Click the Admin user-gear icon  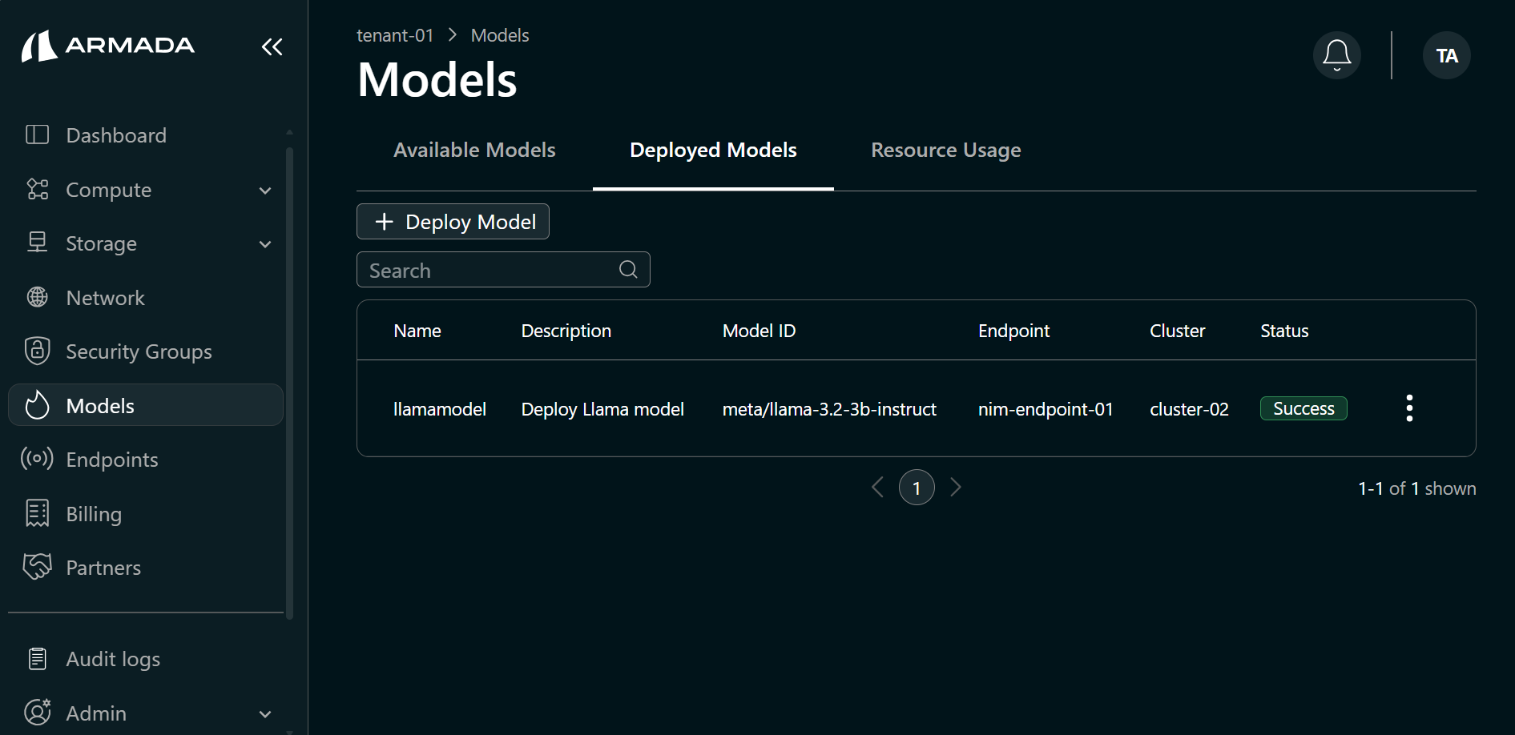[x=38, y=712]
